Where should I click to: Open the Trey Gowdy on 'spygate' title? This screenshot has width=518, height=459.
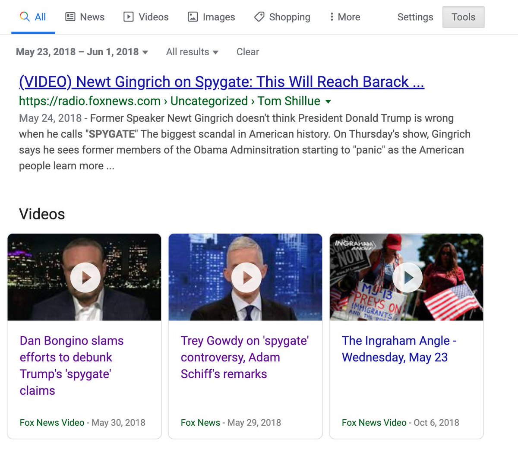[245, 357]
